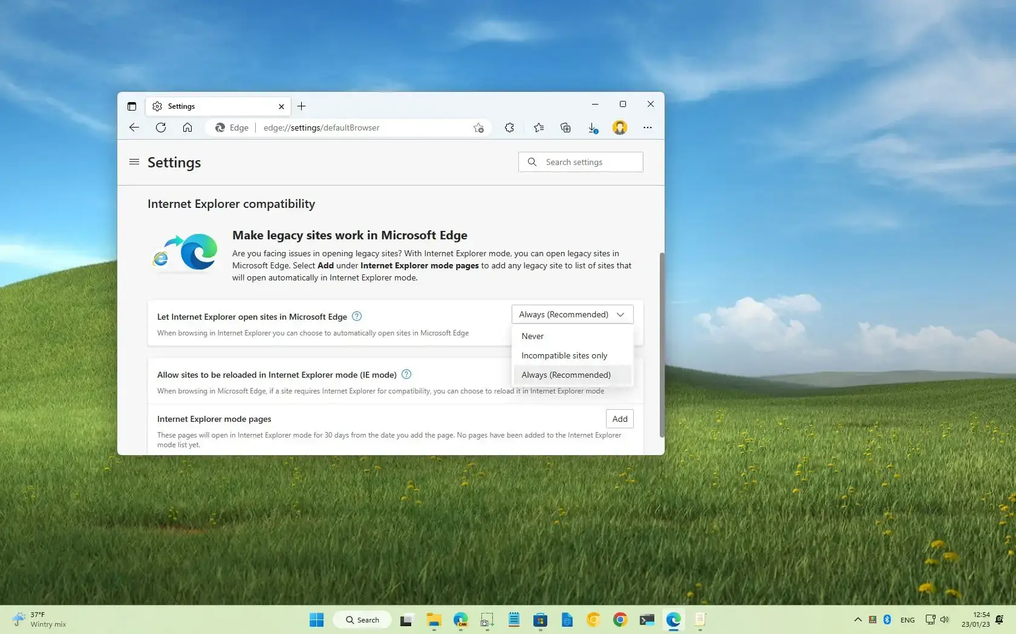Open Google Chrome from the taskbar
Screen dimensions: 1016x634
[x=620, y=619]
